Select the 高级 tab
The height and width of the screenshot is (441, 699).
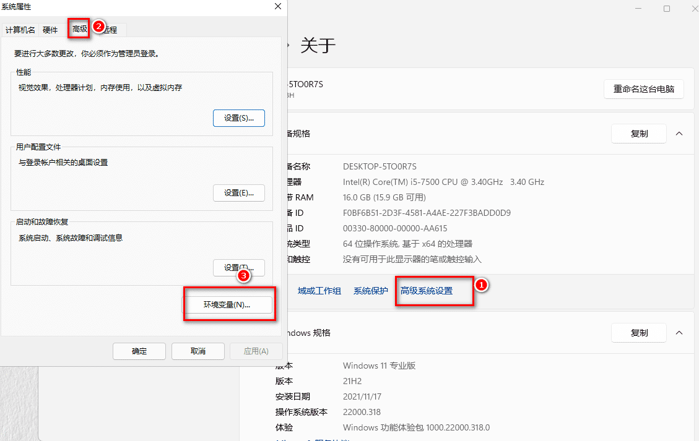(x=80, y=29)
